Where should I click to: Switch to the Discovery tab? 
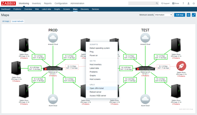[85, 9]
